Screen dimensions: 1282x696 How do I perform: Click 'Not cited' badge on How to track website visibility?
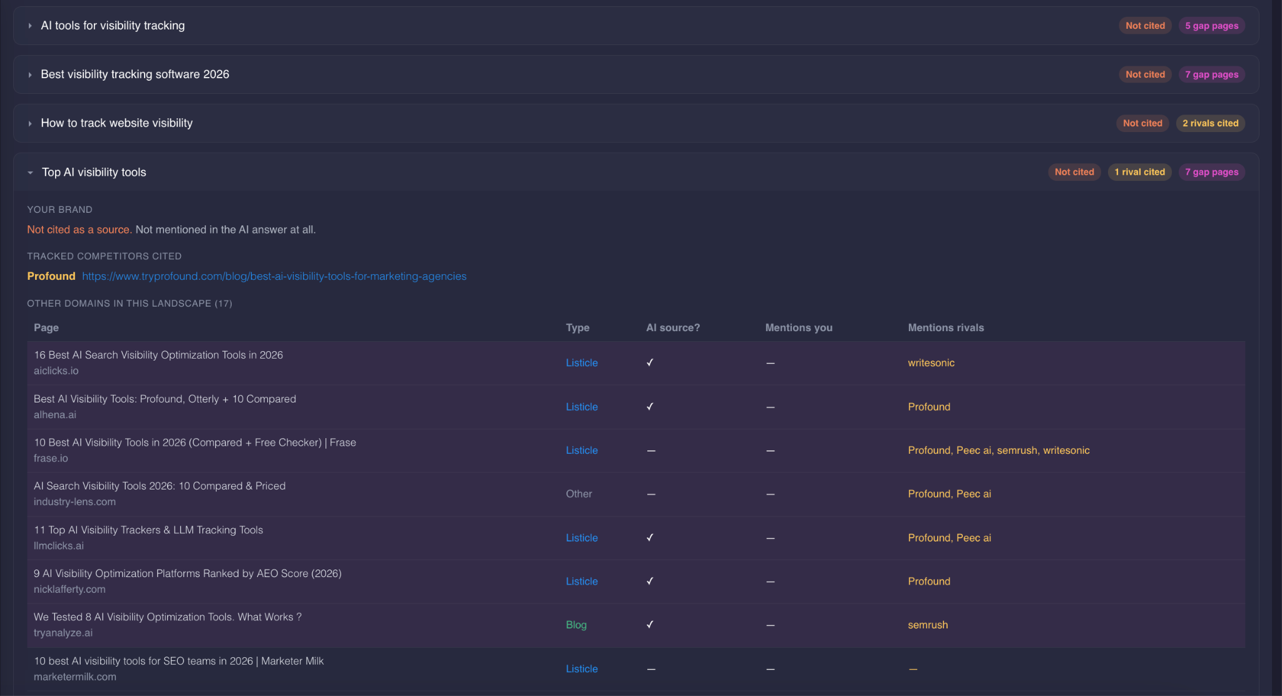click(x=1142, y=123)
